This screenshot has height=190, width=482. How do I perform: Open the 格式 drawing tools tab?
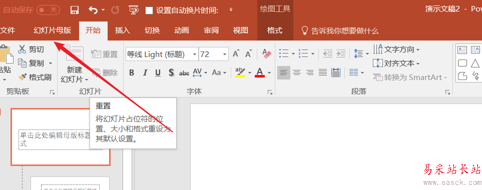click(275, 30)
